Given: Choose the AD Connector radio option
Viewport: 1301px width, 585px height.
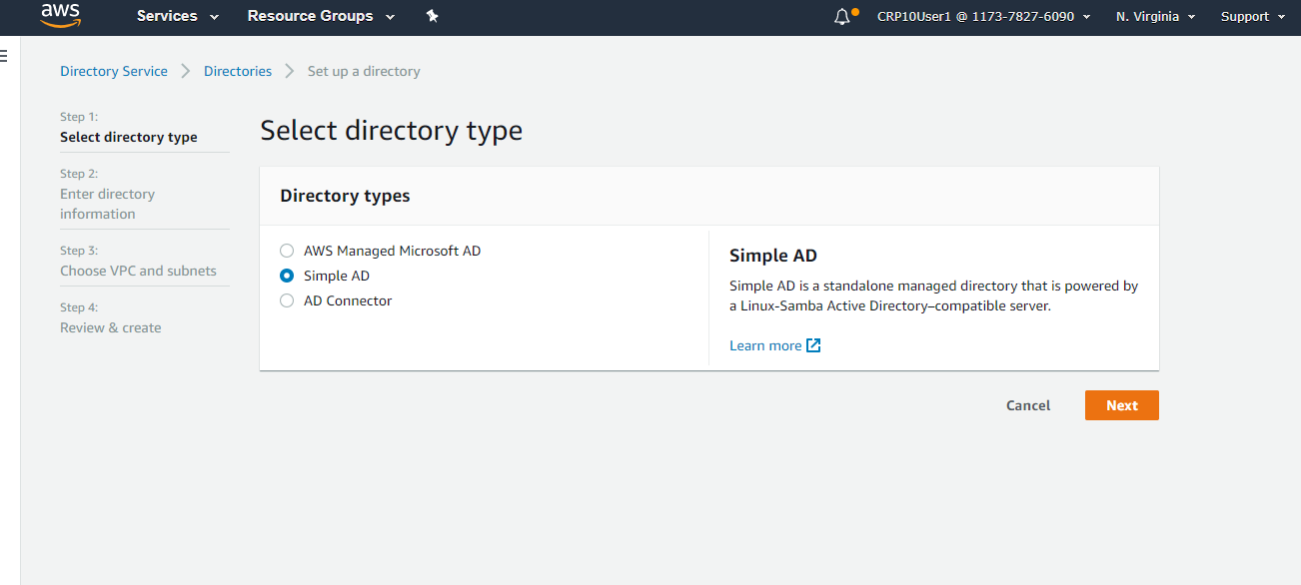Looking at the screenshot, I should [x=287, y=300].
